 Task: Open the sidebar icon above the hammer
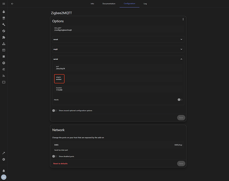pyautogui.click(x=4, y=82)
